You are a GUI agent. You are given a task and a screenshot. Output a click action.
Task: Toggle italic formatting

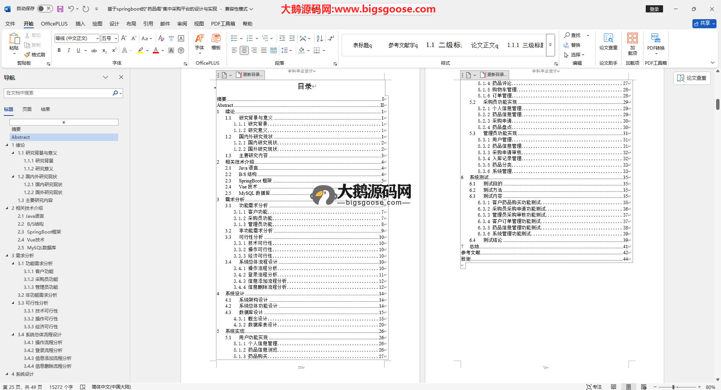[68, 50]
